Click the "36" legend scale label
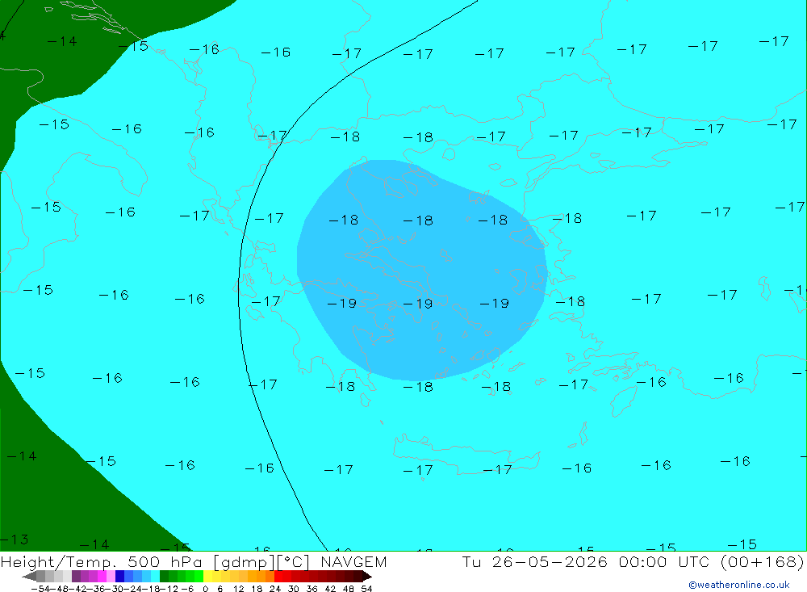The width and height of the screenshot is (807, 592). (312, 589)
